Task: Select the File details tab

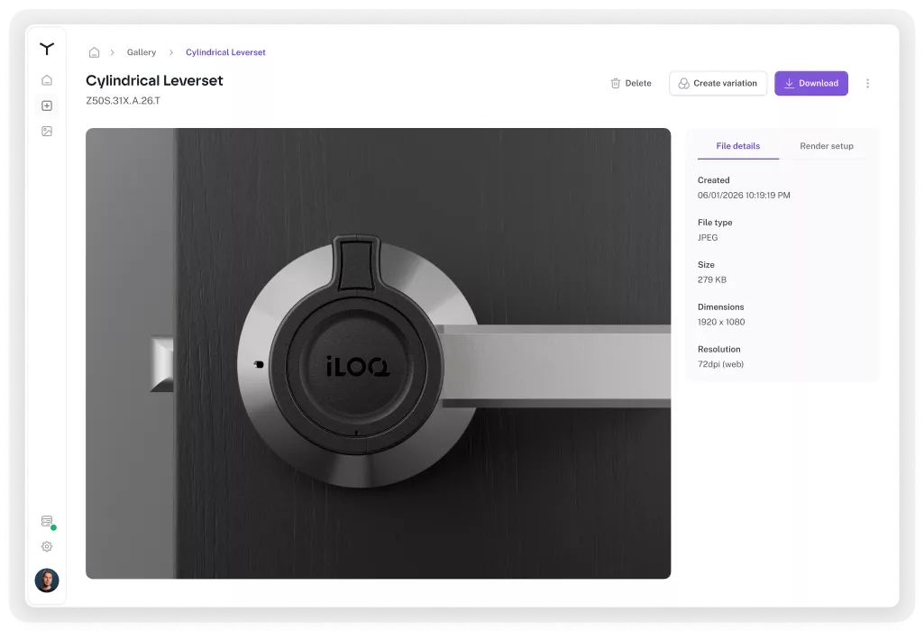Action: coord(737,146)
